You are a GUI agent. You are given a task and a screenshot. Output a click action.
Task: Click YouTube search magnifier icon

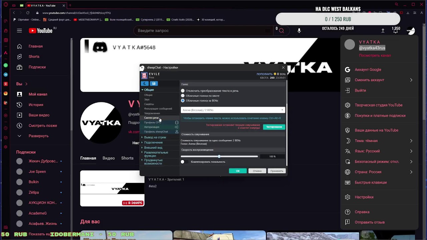tap(281, 31)
